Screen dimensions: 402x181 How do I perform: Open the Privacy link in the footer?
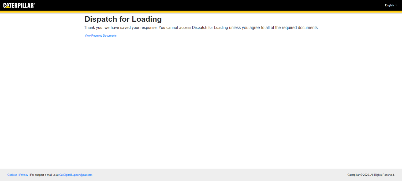(x=24, y=175)
